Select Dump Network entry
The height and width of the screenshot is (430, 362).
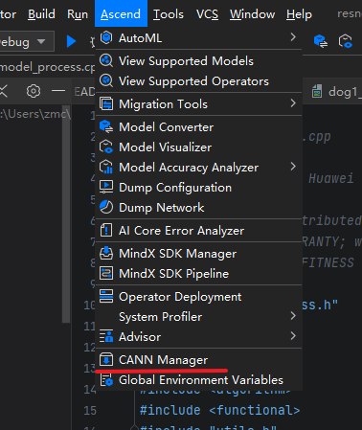tap(198, 208)
